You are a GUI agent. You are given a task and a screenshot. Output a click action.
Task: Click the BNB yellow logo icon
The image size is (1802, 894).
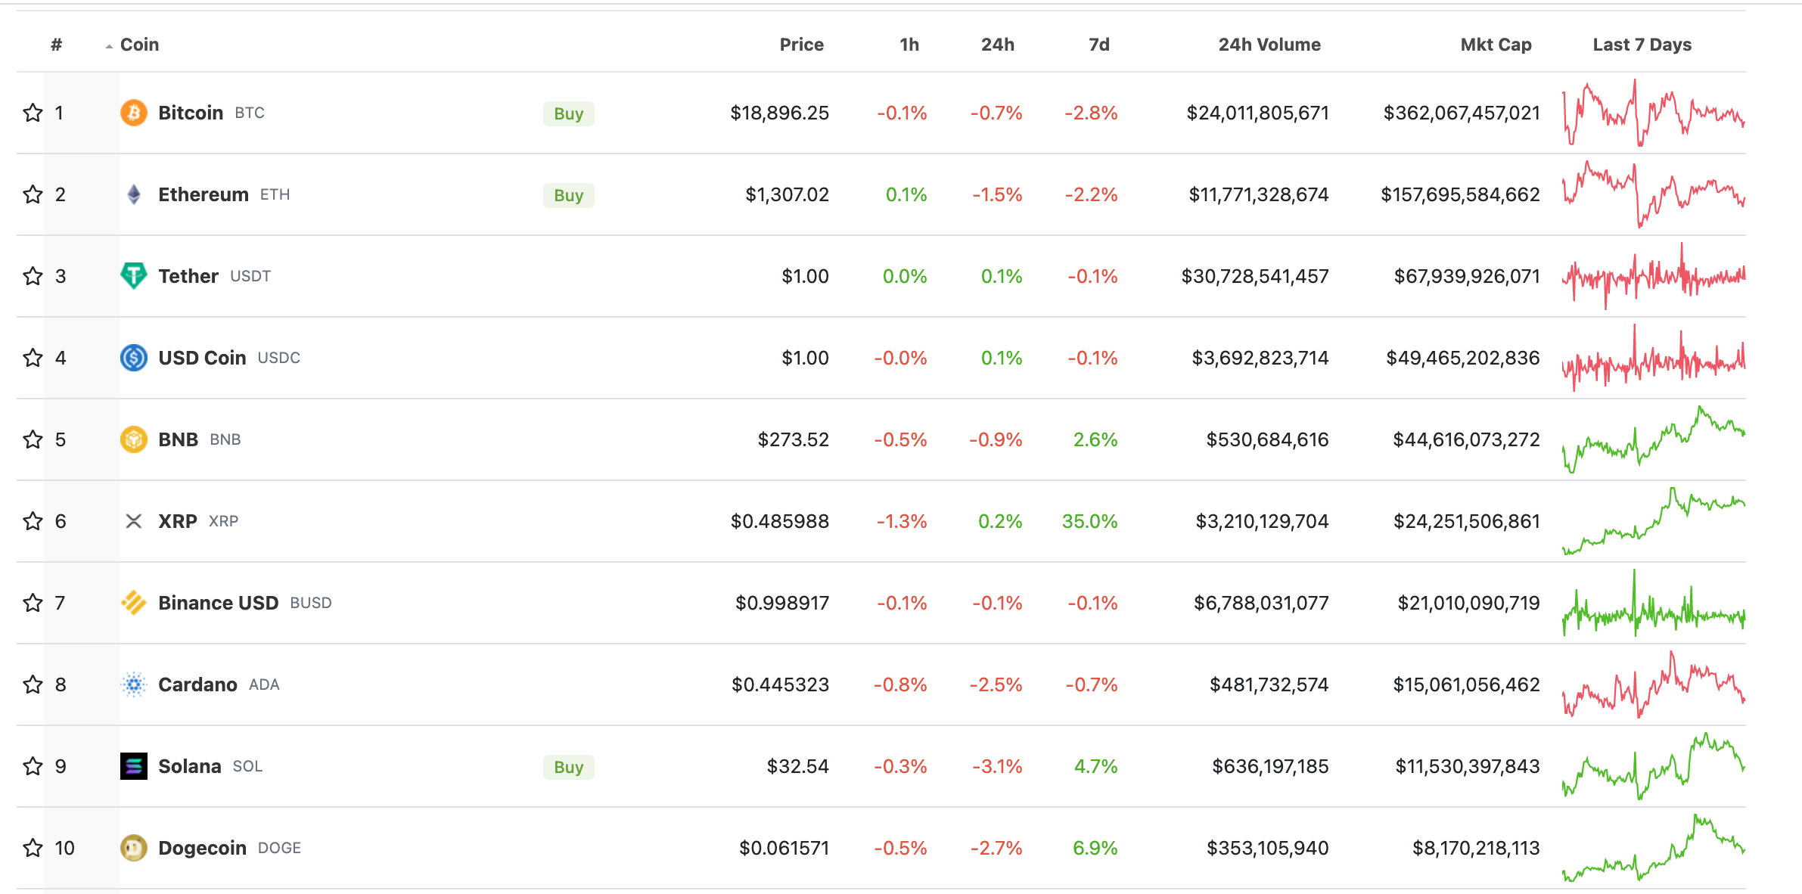pyautogui.click(x=134, y=439)
